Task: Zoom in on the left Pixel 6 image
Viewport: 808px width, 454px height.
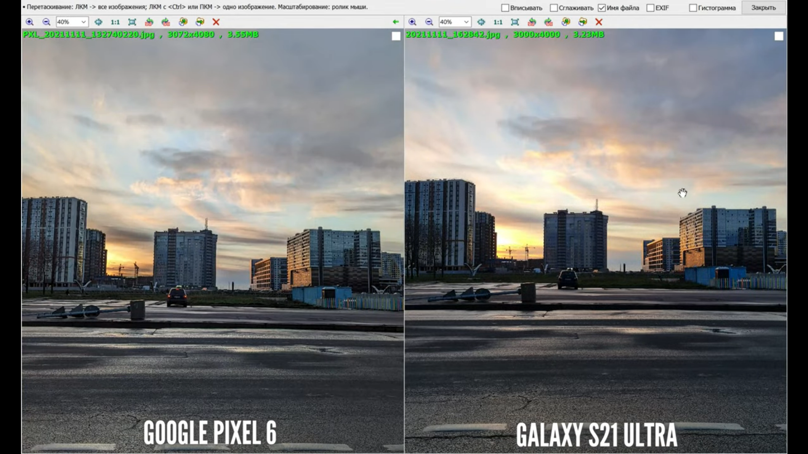Action: tap(29, 22)
